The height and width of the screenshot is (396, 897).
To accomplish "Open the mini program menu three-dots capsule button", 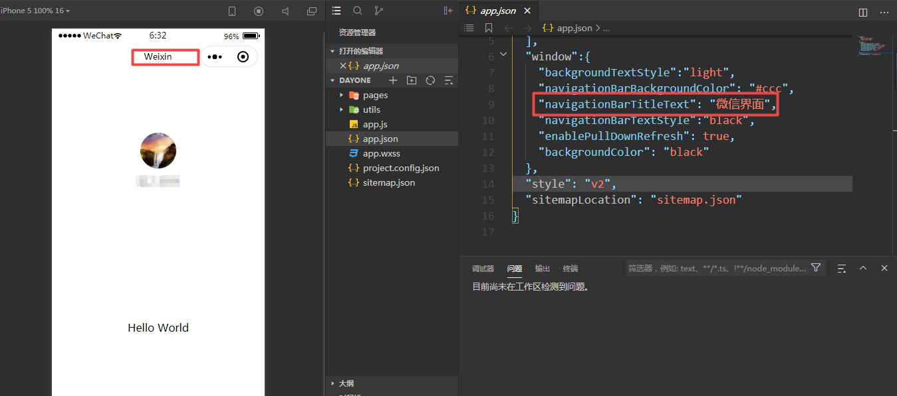I will coord(214,57).
